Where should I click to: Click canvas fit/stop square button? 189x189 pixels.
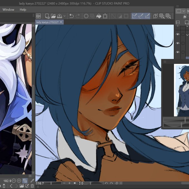pyautogui.click(x=75, y=183)
